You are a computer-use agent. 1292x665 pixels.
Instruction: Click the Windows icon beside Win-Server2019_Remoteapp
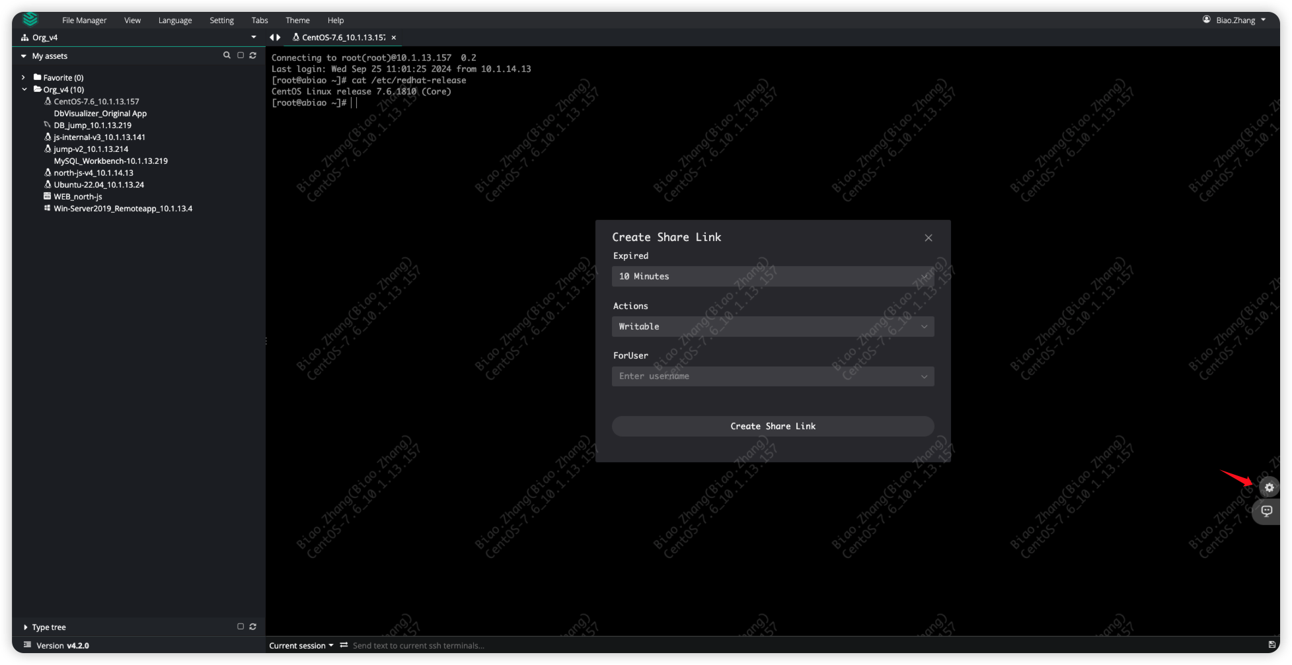click(47, 208)
